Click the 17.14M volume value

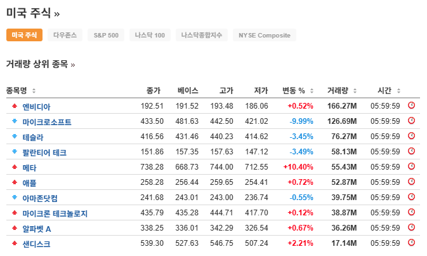344,243
